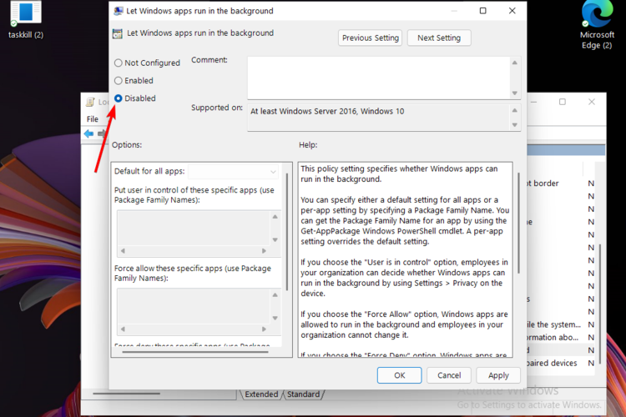This screenshot has width=626, height=417.
Task: Select the 'ile the system...' row in background list
Action: tap(561, 324)
